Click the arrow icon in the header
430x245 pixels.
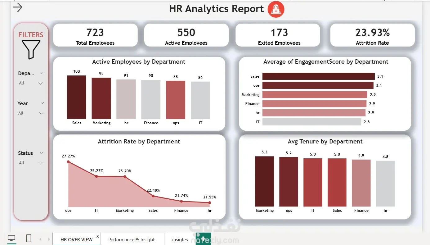click(17, 7)
